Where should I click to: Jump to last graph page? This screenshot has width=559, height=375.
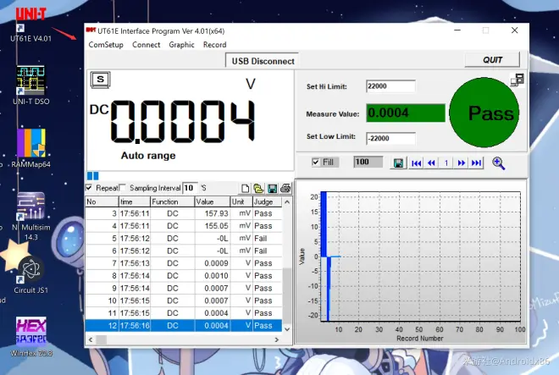476,163
